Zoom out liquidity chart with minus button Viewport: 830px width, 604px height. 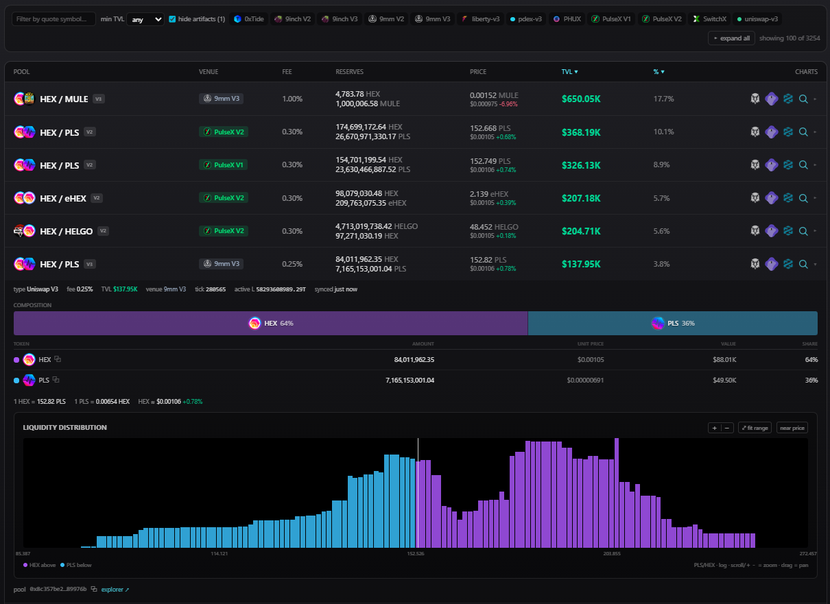click(x=726, y=428)
